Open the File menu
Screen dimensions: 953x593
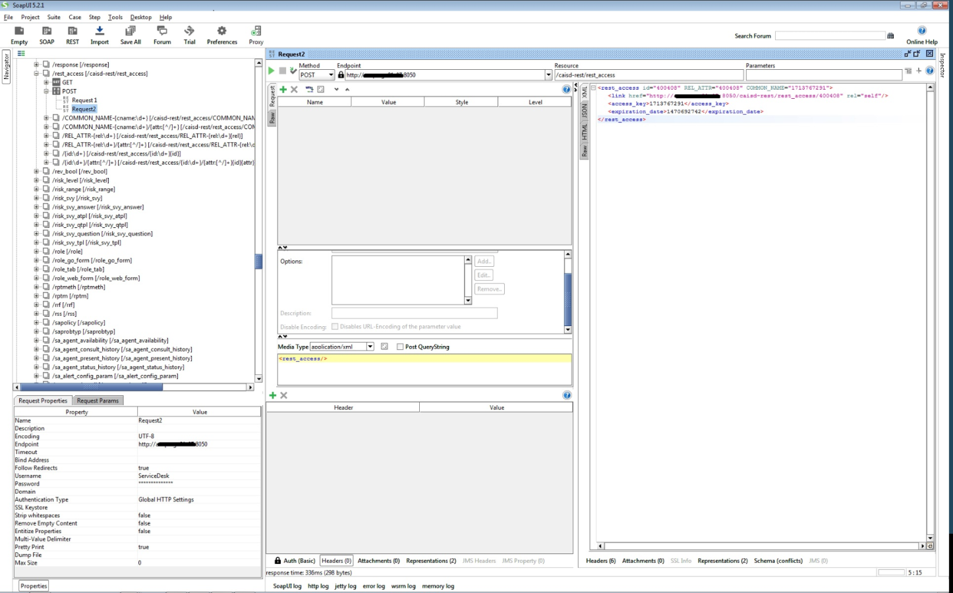tap(9, 17)
